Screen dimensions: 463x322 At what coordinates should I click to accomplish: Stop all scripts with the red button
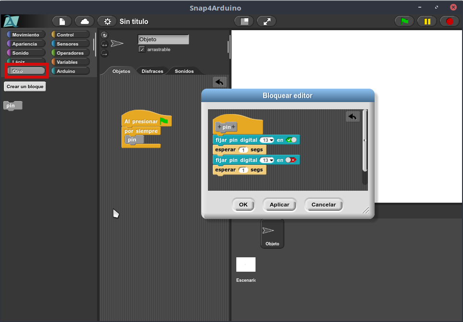450,21
